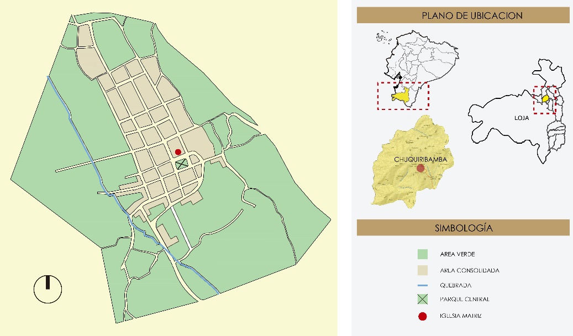Click the blue Quebrada line sample in the legend

pyautogui.click(x=423, y=285)
